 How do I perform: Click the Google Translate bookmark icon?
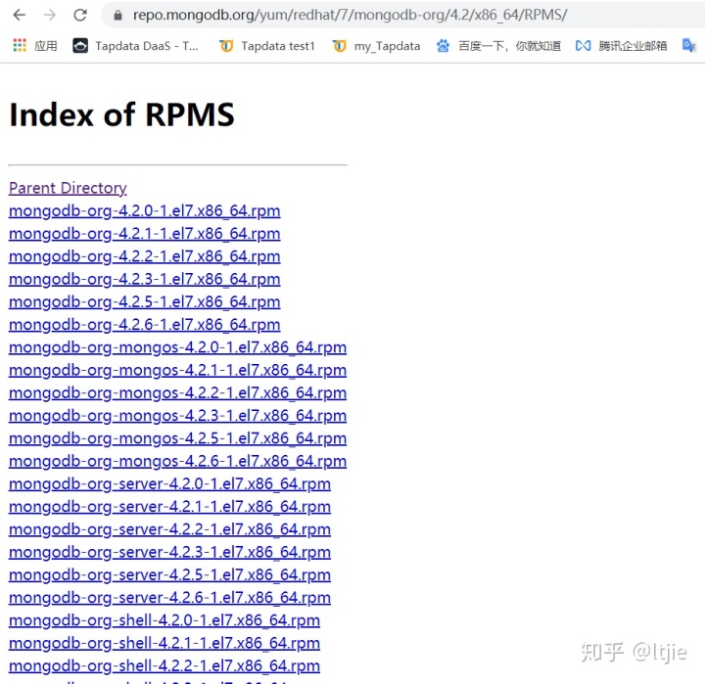[x=688, y=45]
